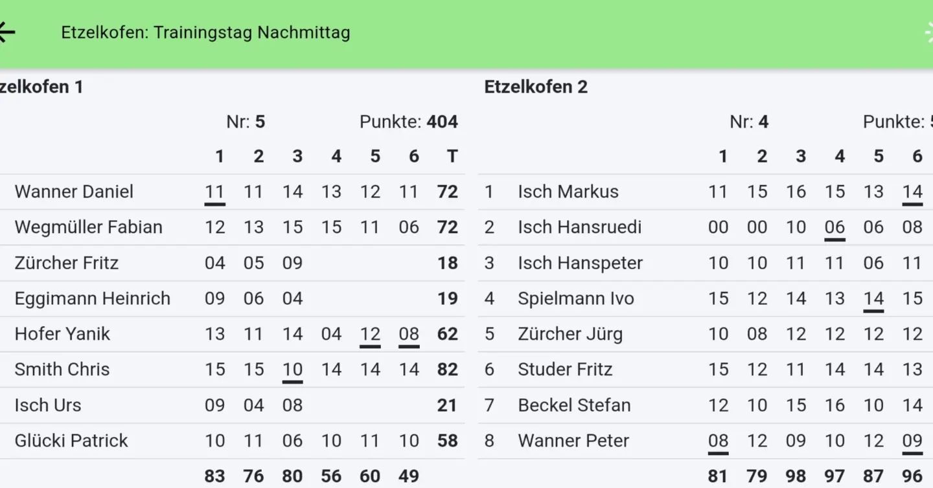Click Smith Chris's underlined 10 score
This screenshot has height=488, width=933.
292,370
